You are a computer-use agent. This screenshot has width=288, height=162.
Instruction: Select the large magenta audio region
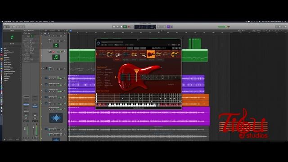coord(139,117)
